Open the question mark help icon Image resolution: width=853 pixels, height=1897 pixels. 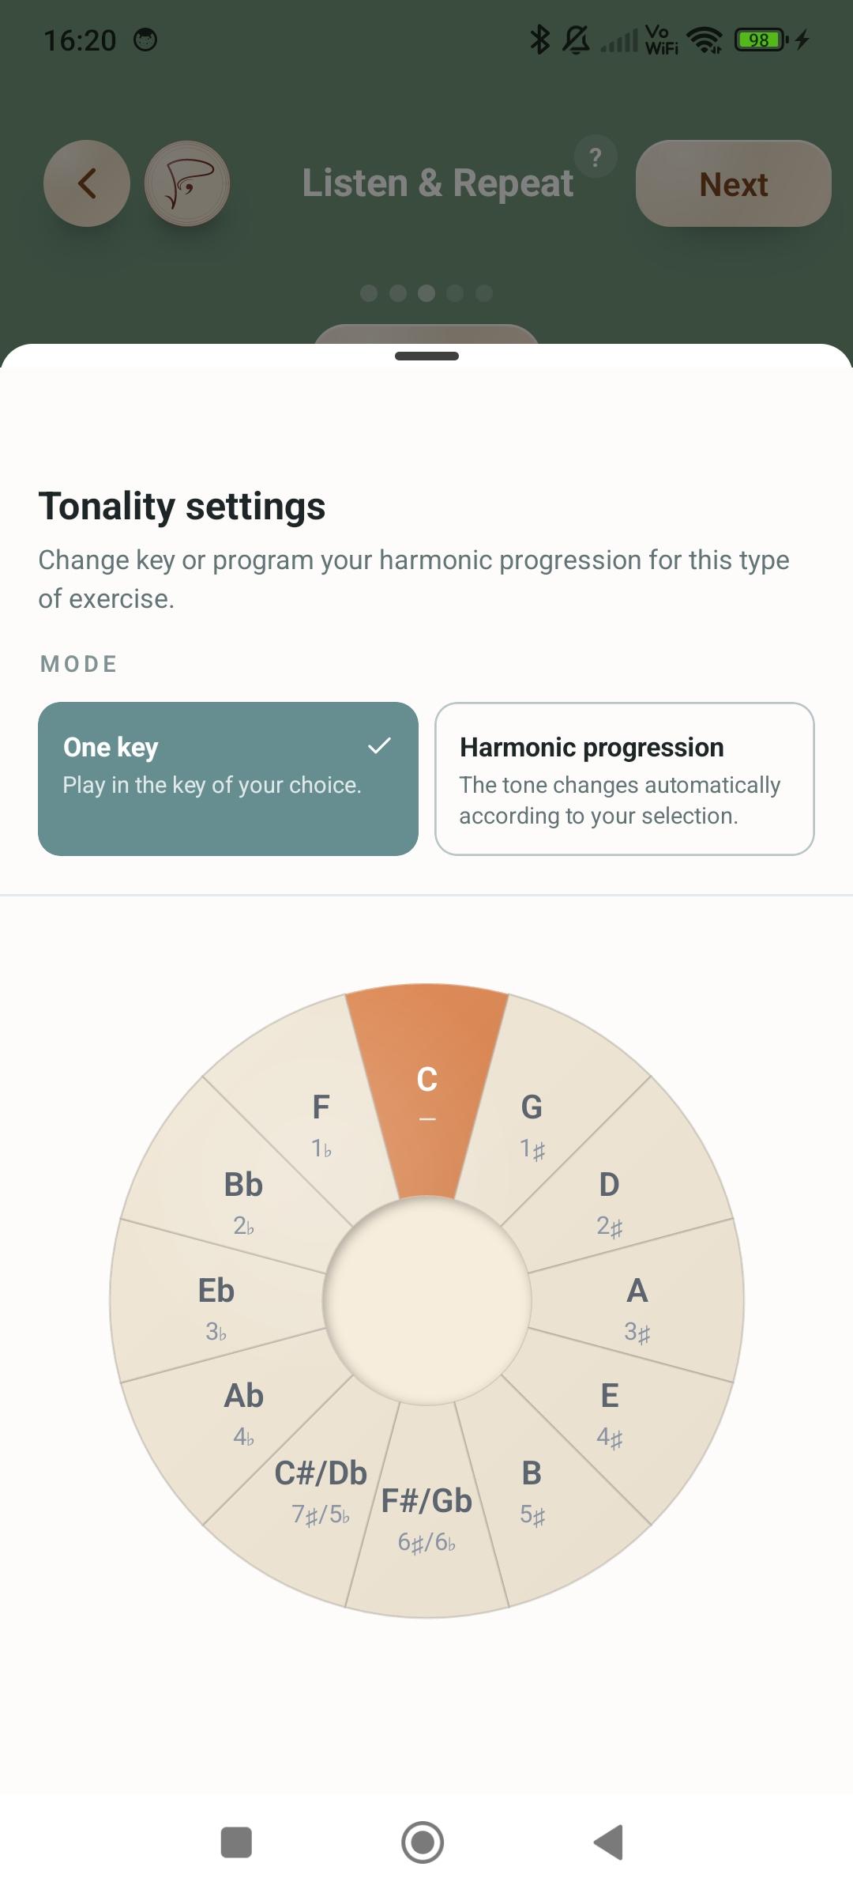pos(596,157)
